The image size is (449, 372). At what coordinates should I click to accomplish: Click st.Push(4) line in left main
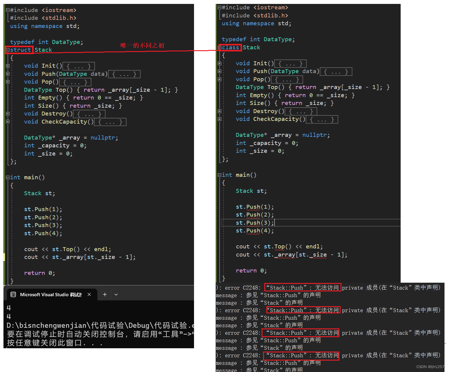[x=43, y=233]
